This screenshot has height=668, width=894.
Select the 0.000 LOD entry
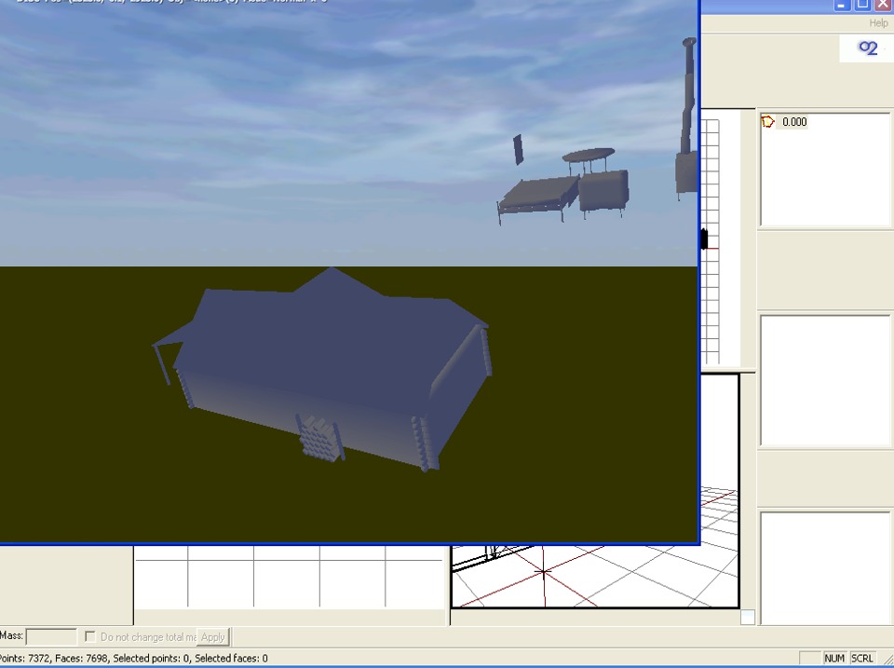pos(794,122)
